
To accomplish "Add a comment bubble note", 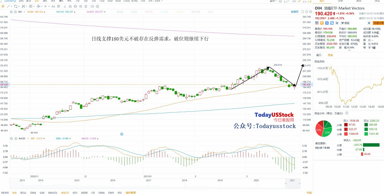I will tap(58, 6).
